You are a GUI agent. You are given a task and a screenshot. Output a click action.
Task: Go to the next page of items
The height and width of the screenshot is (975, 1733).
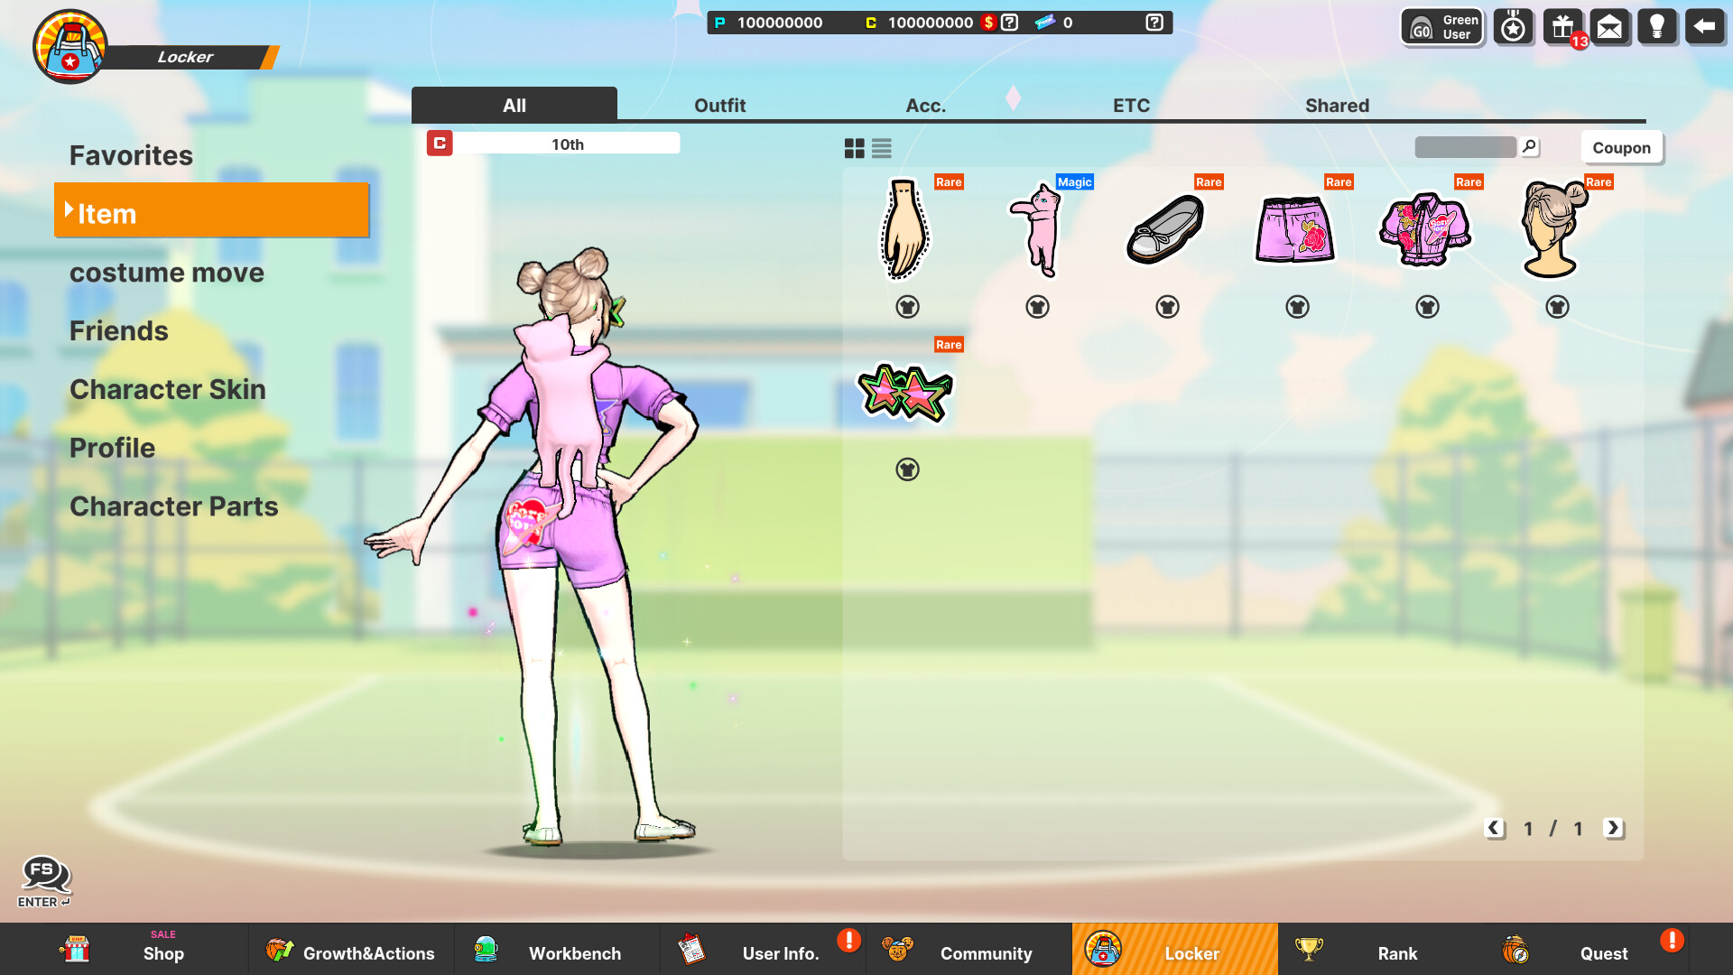pos(1614,829)
